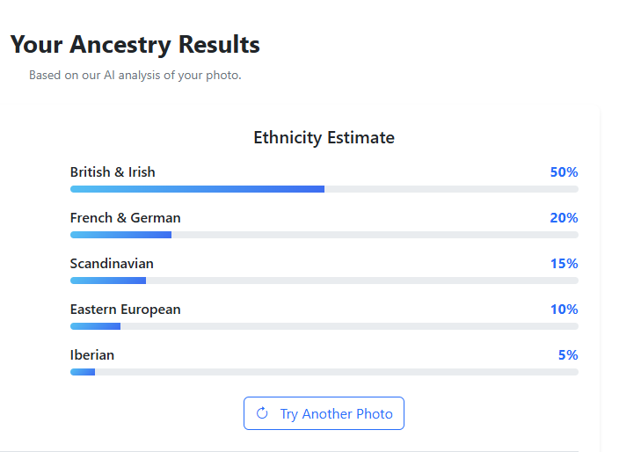Viewport: 641px width, 452px height.
Task: Click the 20% value for French & German
Action: (564, 218)
